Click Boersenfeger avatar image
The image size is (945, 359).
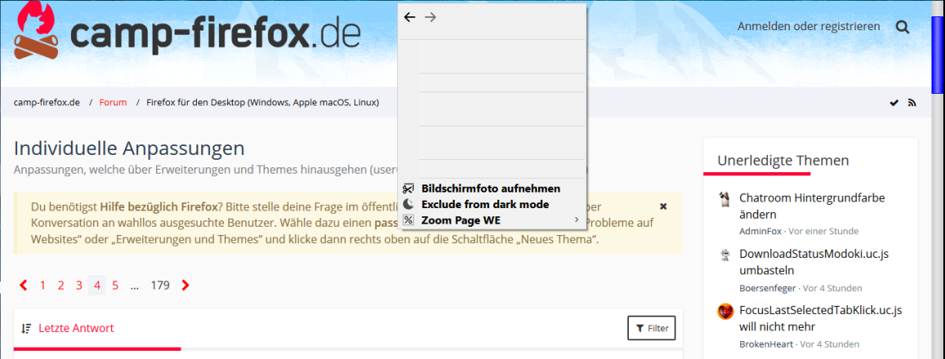pyautogui.click(x=724, y=255)
